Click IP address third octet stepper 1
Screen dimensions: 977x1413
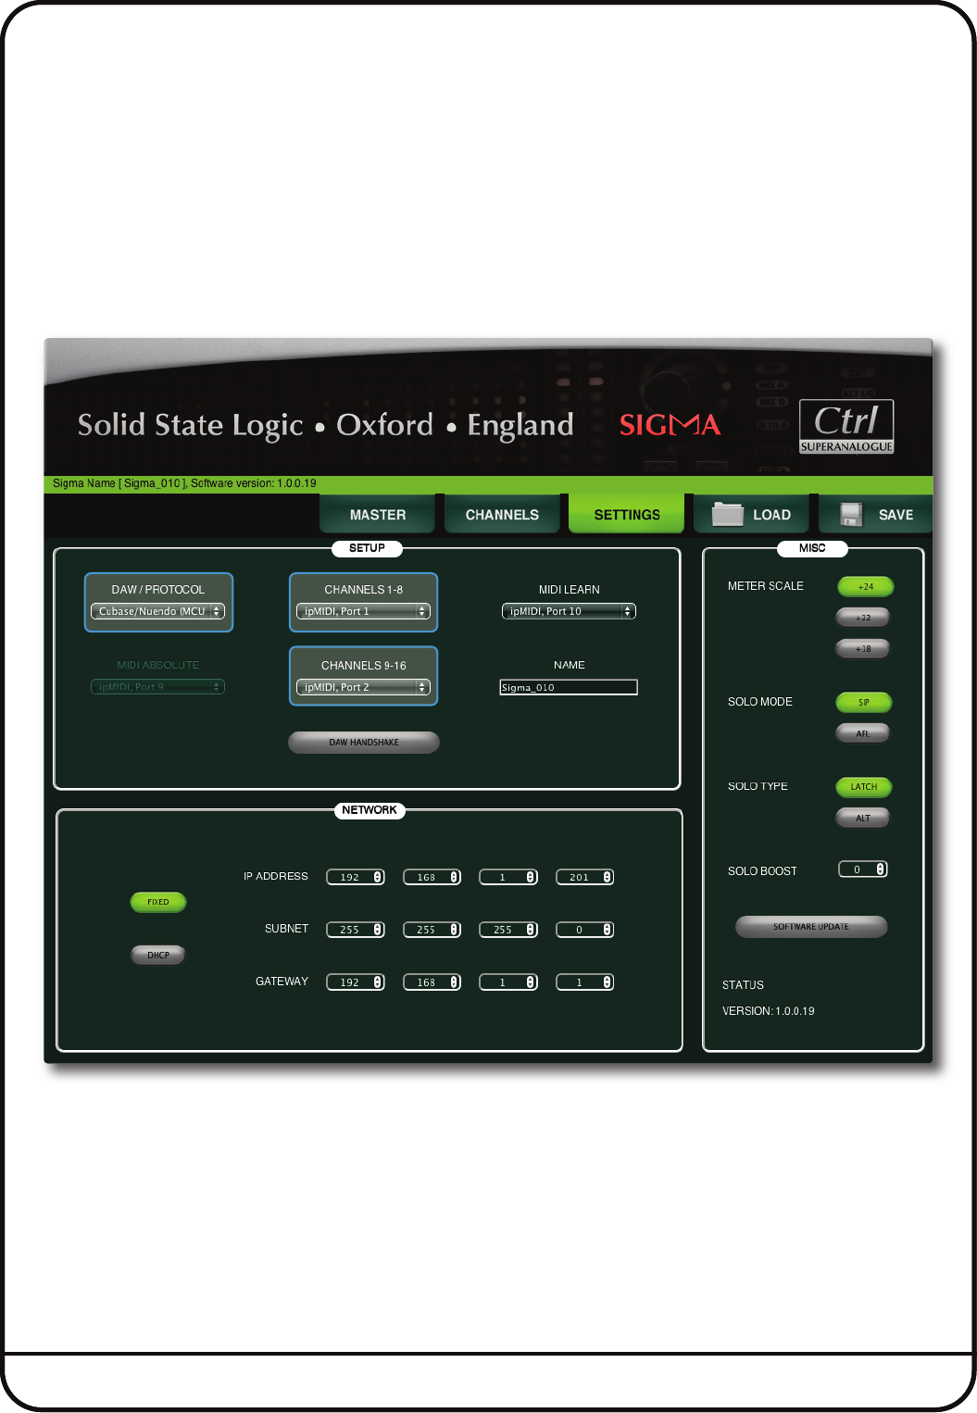coord(508,877)
